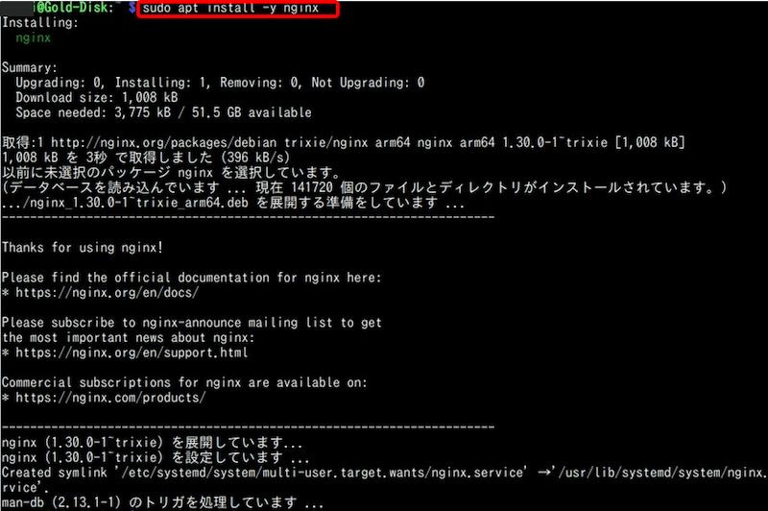Click 'Please find the official documentation' line
The height and width of the screenshot is (511, 768).
pyautogui.click(x=191, y=278)
